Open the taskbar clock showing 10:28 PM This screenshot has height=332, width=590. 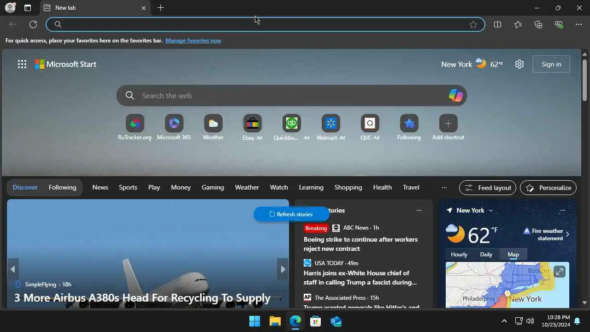[x=555, y=321]
